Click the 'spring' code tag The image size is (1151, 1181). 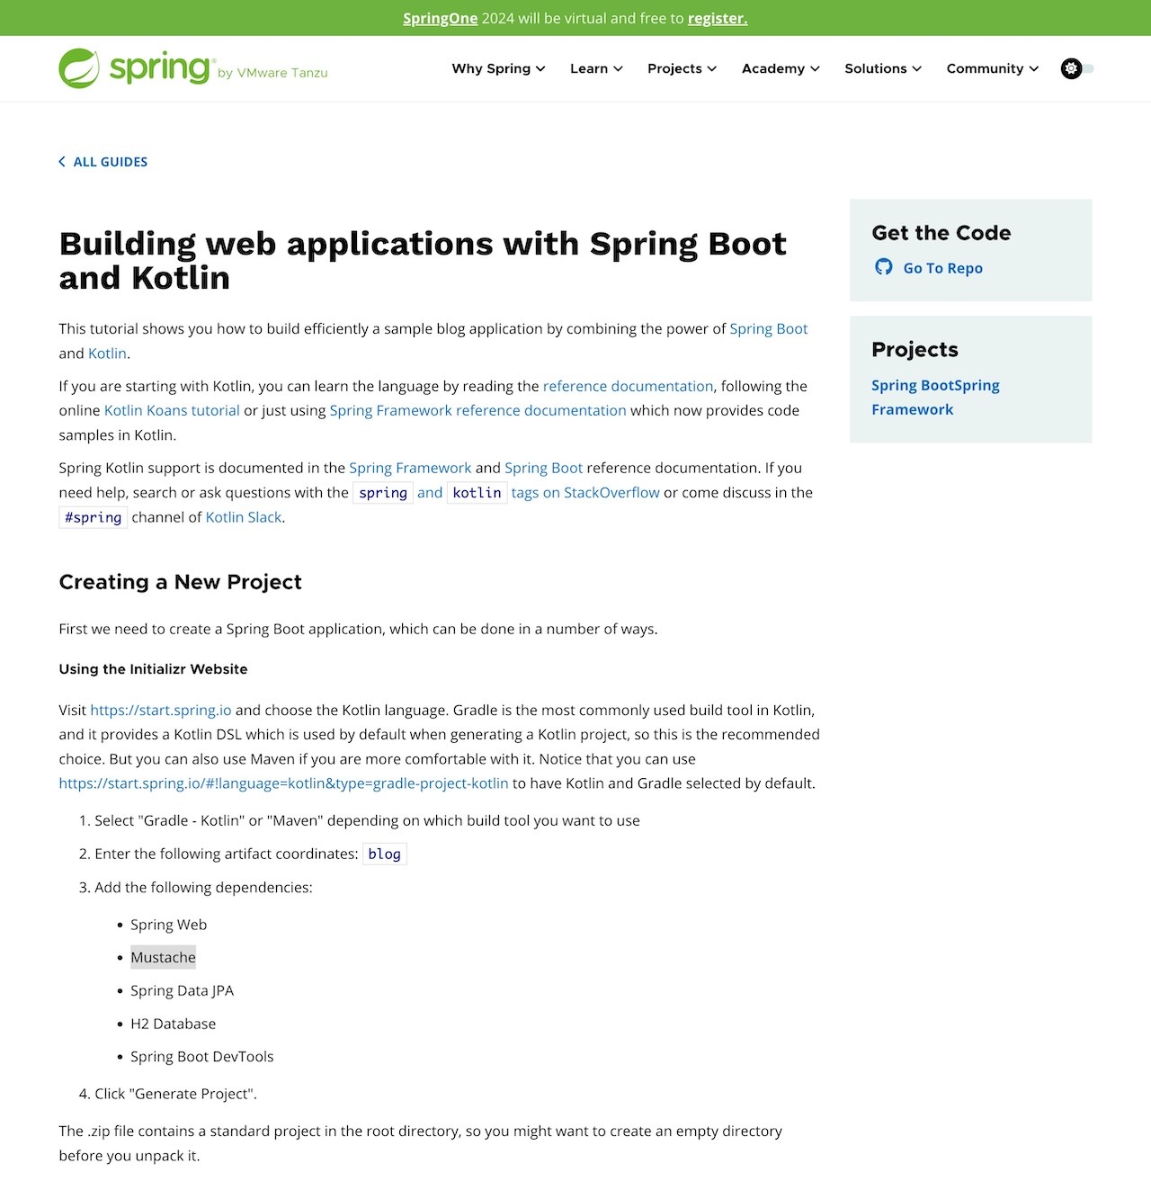[383, 493]
